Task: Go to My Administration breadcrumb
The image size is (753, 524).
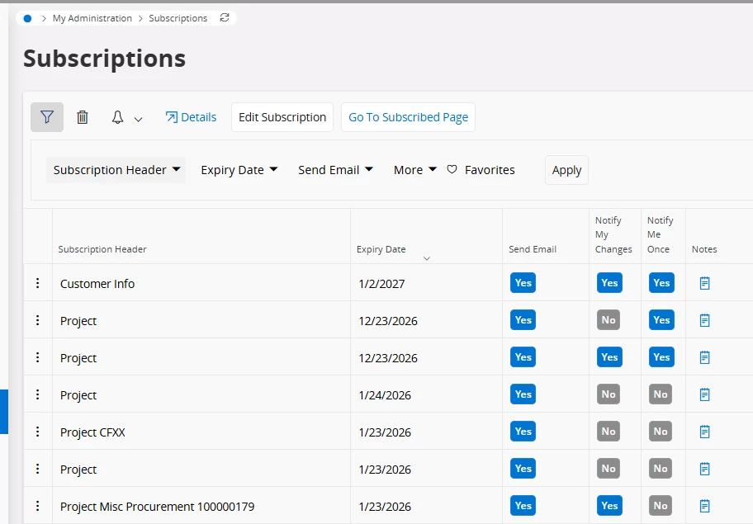Action: (x=92, y=18)
